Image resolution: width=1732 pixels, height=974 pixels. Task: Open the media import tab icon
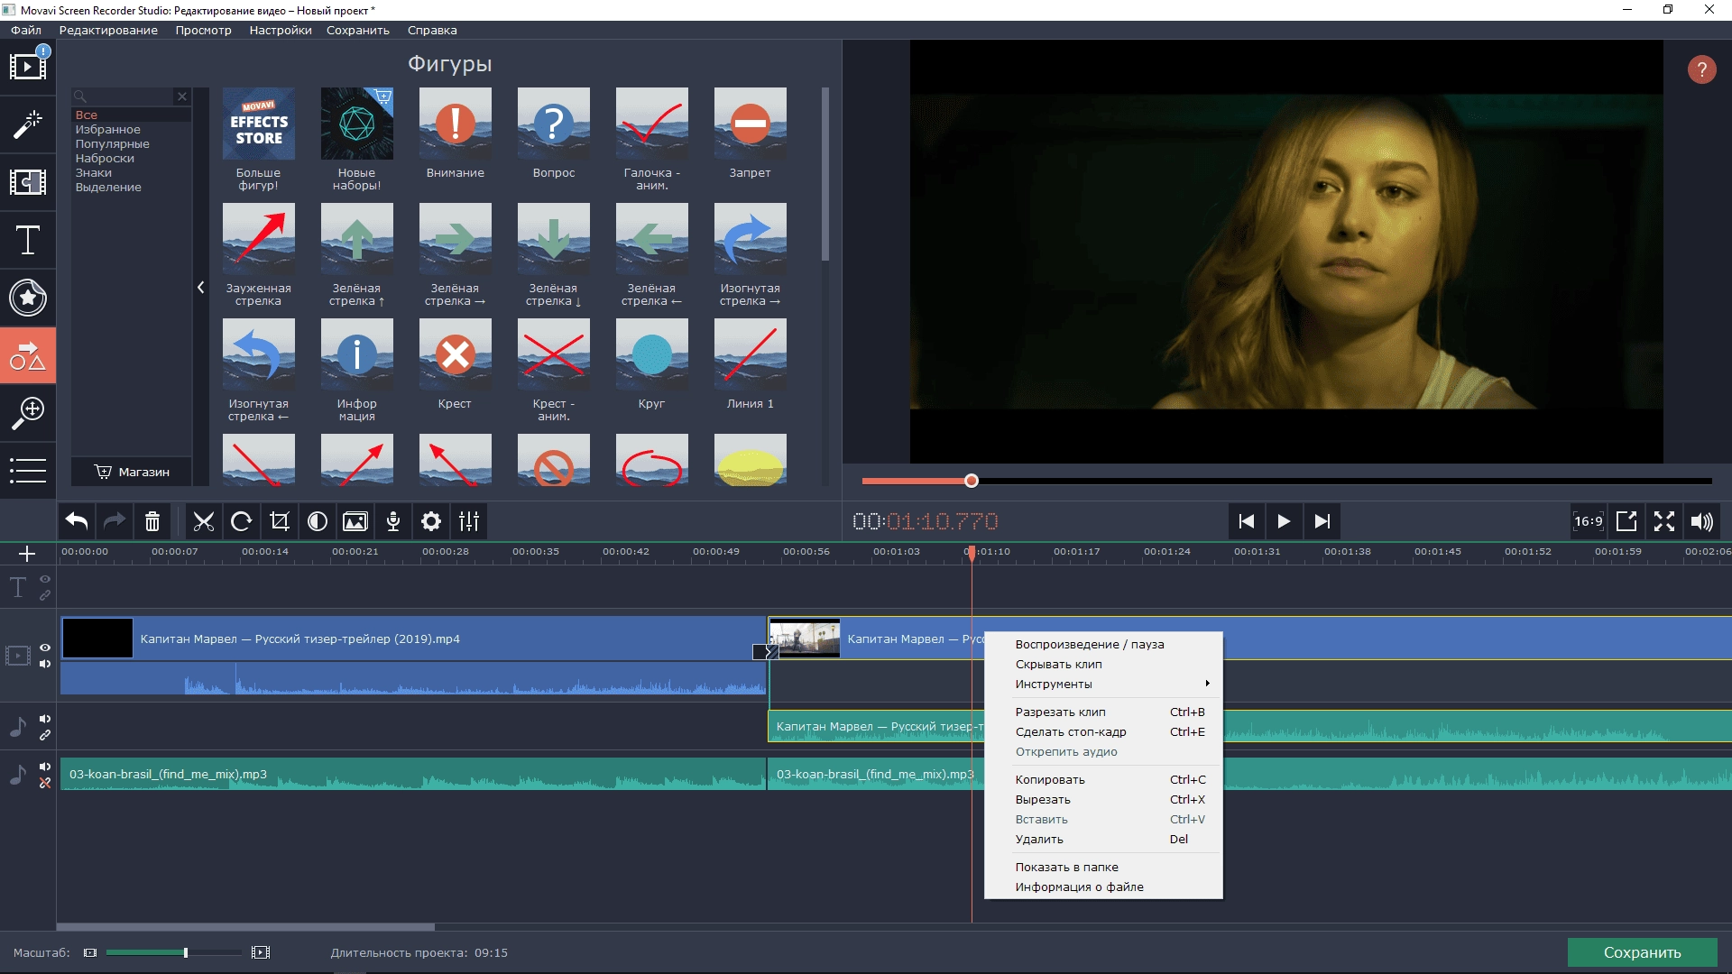[28, 66]
